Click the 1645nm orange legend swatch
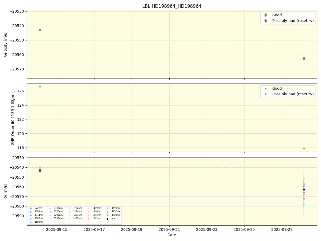This screenshot has height=241, width=321. (x=88, y=219)
